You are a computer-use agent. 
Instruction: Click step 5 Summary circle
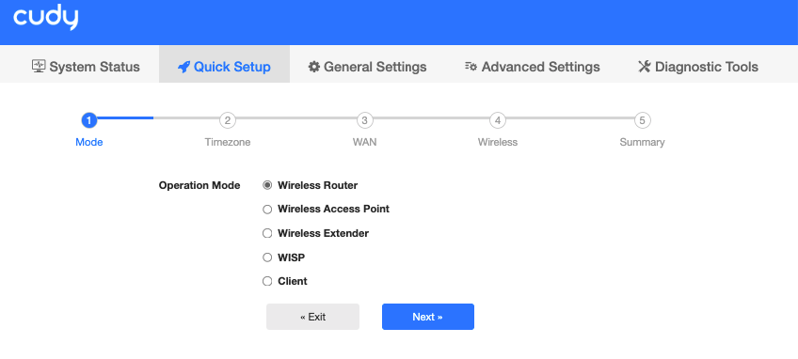pyautogui.click(x=643, y=120)
